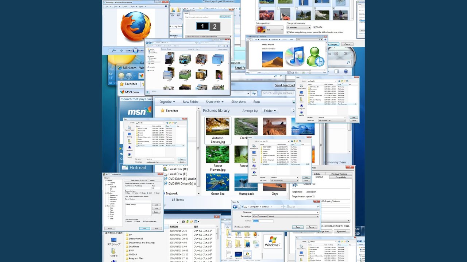Screen dimensions: 467x262
Task: Click the iTunes music note icon in XPS Viewer
Action: click(295, 56)
